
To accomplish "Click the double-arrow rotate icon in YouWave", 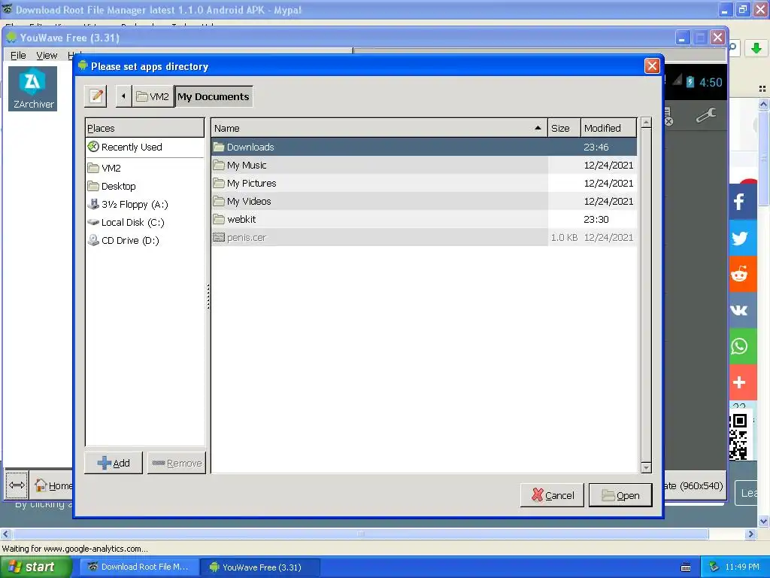I will point(17,485).
